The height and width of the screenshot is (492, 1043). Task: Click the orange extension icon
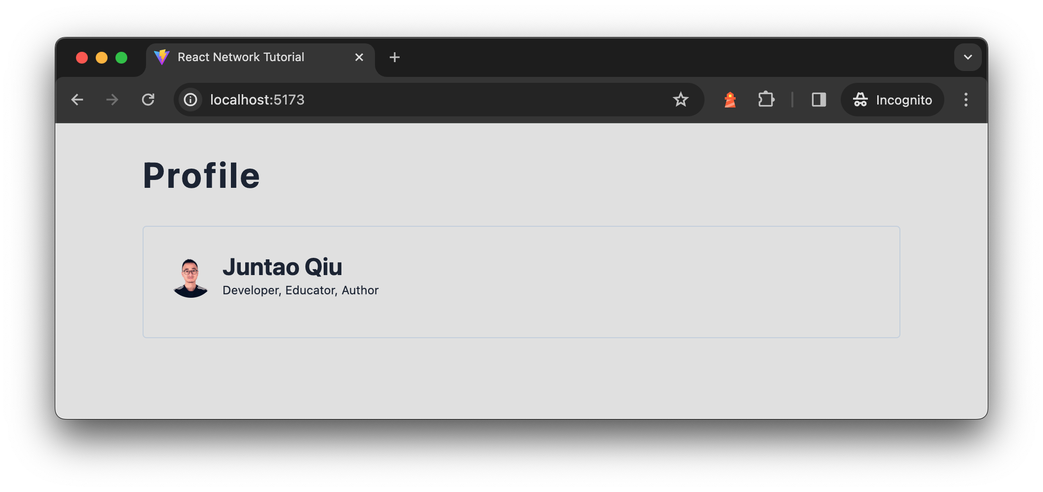[729, 100]
